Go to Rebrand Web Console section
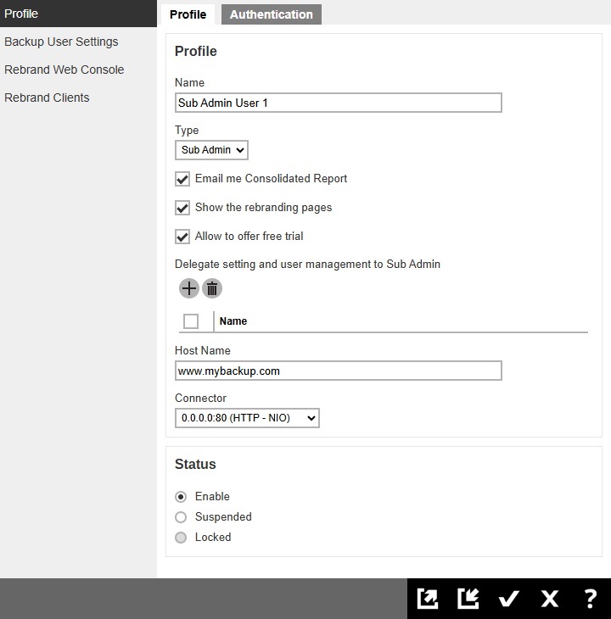This screenshot has height=619, width=611. click(x=64, y=70)
